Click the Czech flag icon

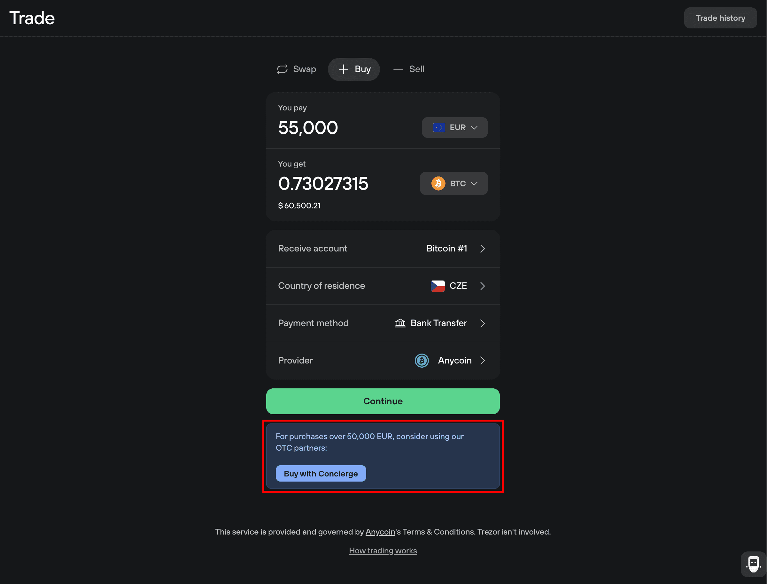click(438, 286)
